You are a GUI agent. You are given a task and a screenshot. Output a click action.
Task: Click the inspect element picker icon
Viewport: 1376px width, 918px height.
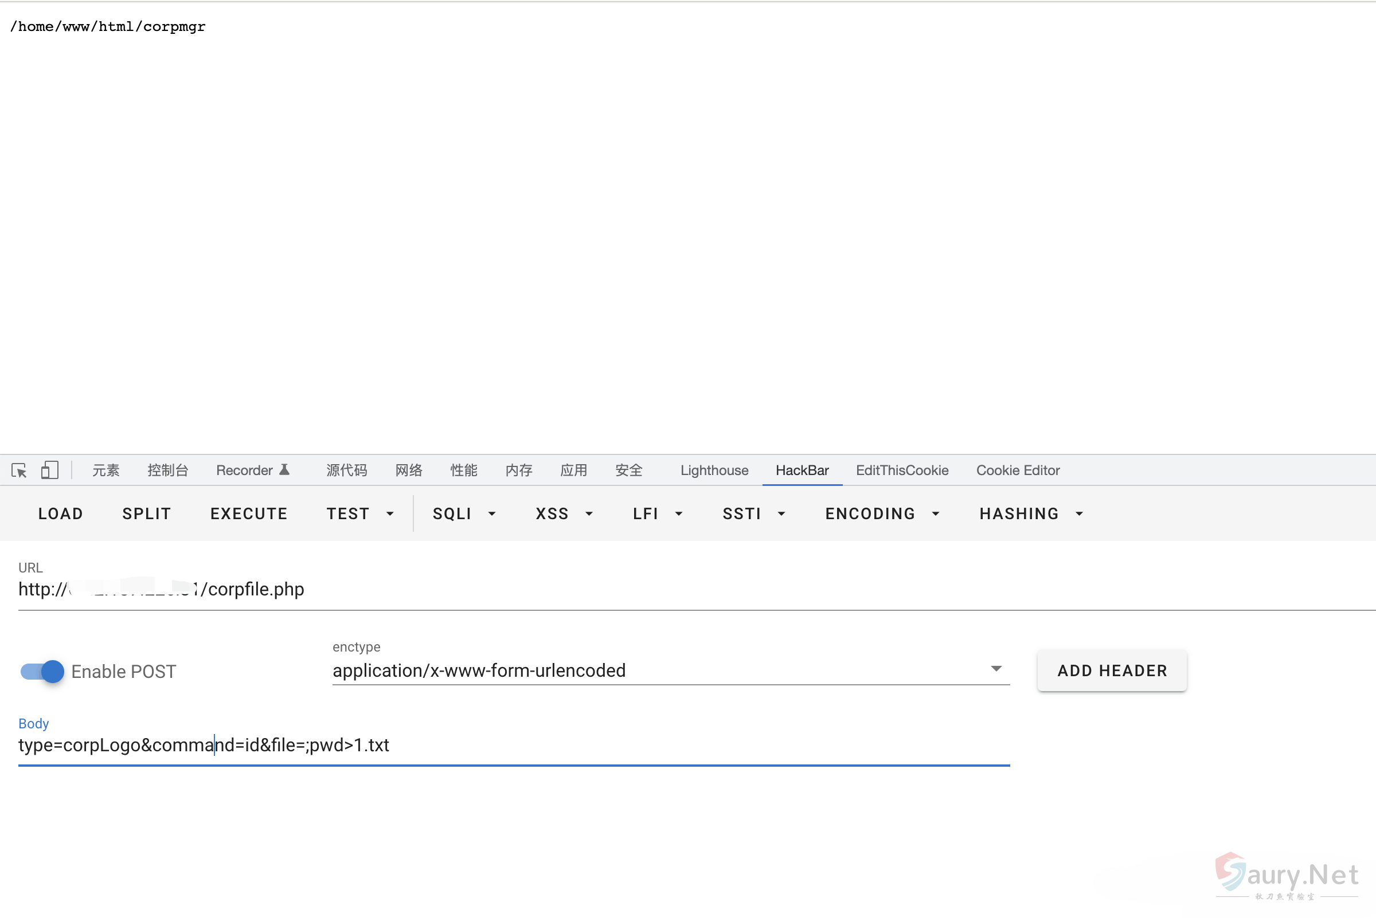(19, 470)
